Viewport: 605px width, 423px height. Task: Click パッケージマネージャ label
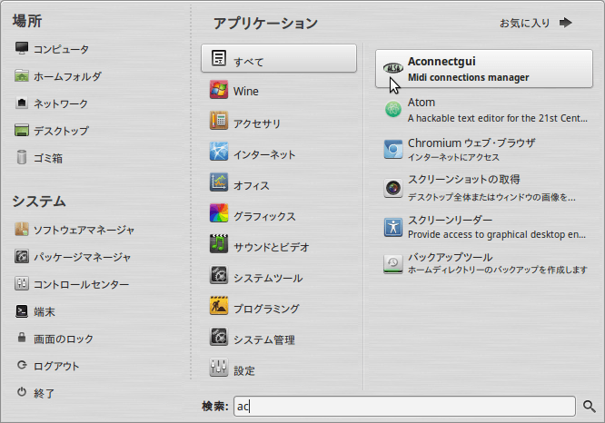pyautogui.click(x=82, y=258)
